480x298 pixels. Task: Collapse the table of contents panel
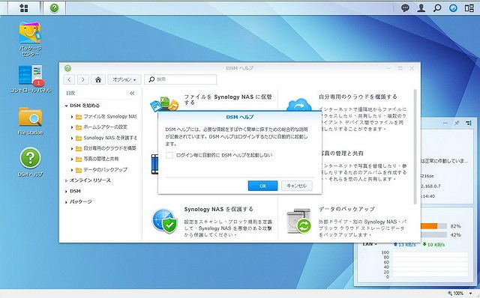point(132,94)
